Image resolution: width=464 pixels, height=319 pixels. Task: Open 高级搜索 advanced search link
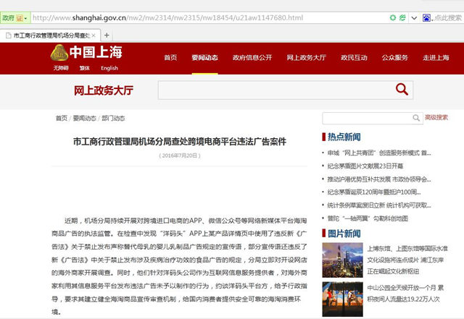436,117
